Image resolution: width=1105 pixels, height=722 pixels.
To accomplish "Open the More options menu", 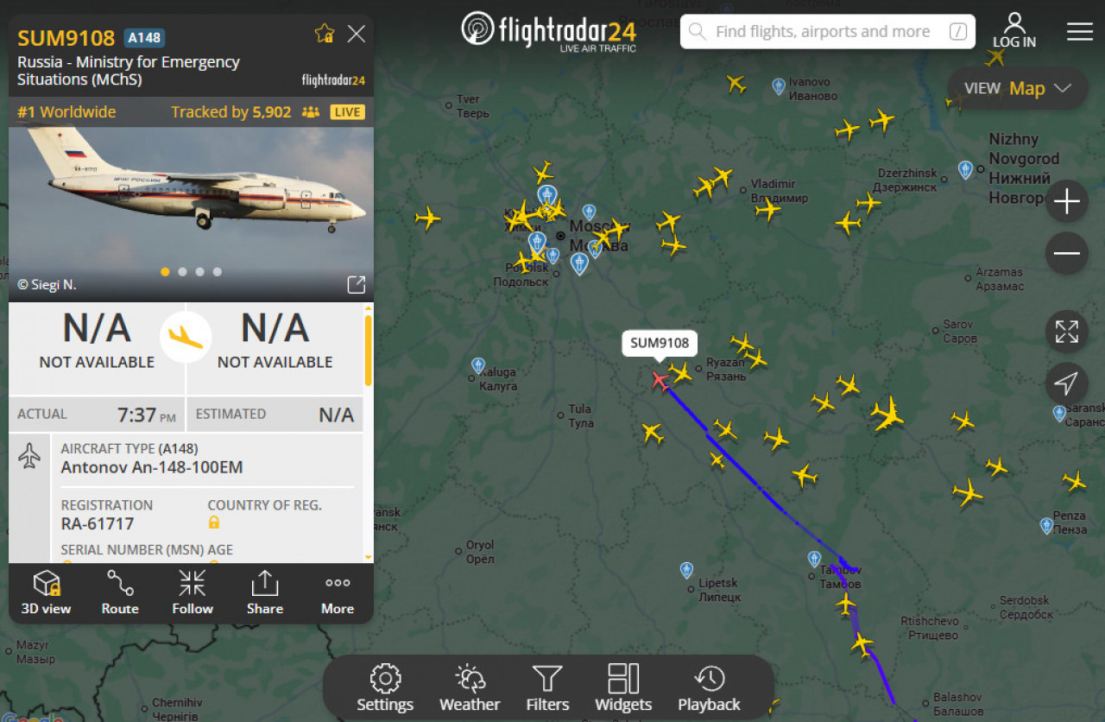I will coord(338,592).
